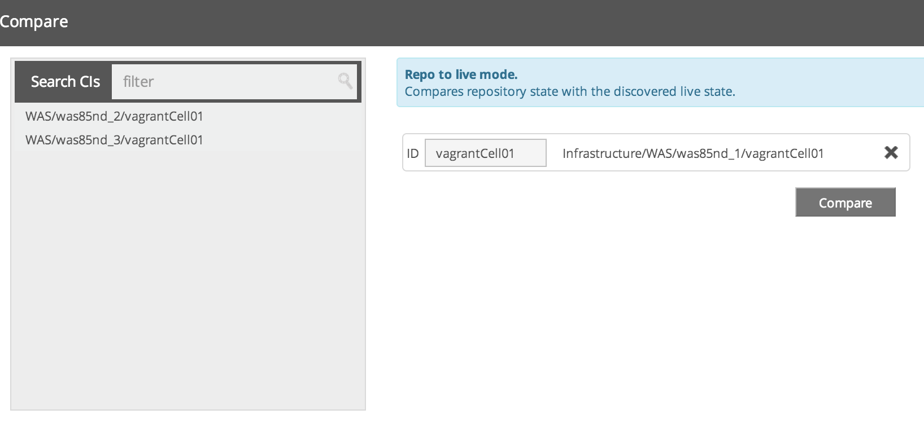Click the word 'filter' placeholder text
This screenshot has width=924, height=423.
click(138, 82)
